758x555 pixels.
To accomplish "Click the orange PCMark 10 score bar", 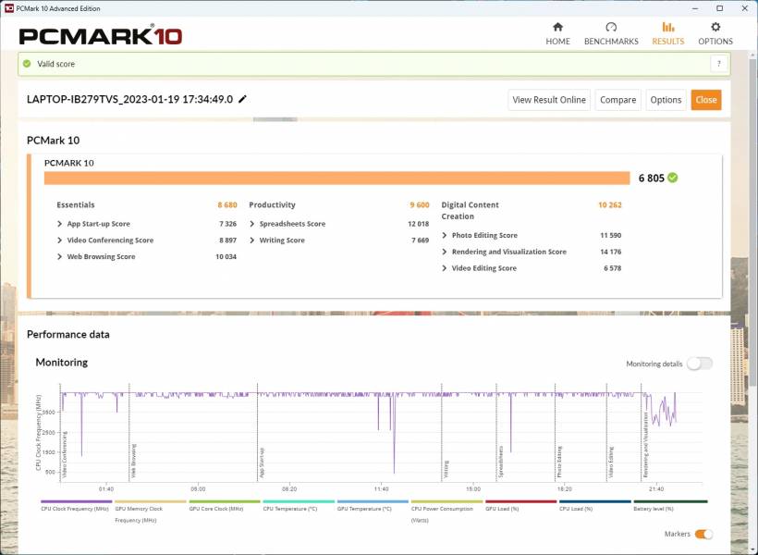I will (337, 179).
